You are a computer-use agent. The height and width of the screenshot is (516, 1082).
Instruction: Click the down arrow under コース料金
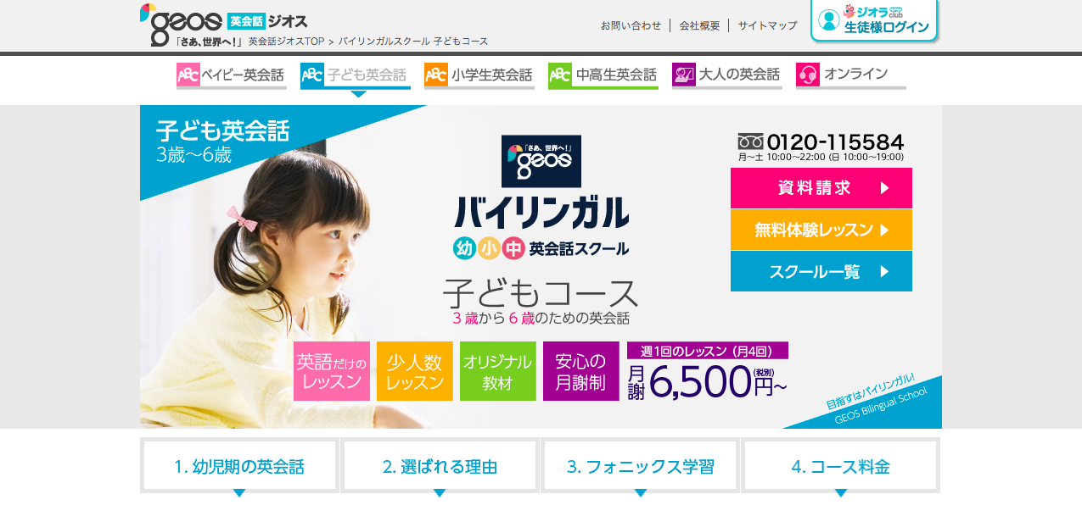tap(841, 493)
